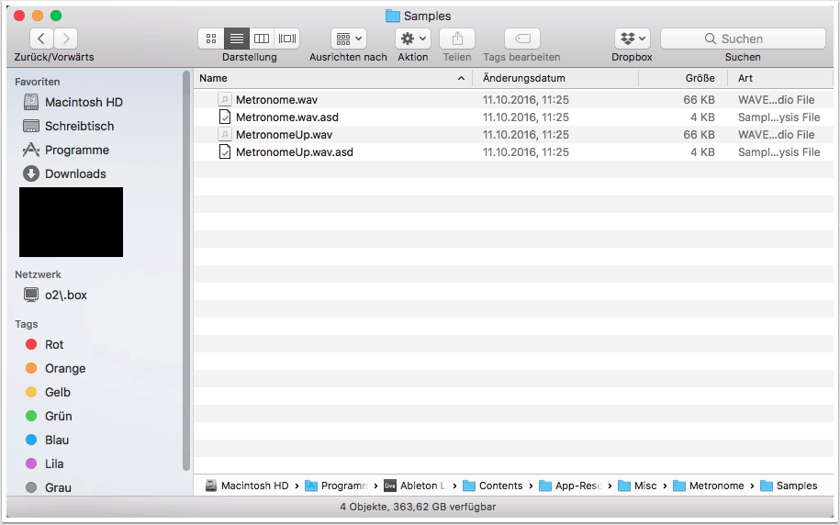
Task: Switch to icon view in toolbar
Action: click(x=211, y=39)
